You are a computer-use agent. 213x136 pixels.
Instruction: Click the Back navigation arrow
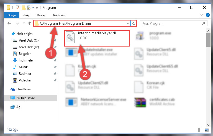click(x=9, y=23)
